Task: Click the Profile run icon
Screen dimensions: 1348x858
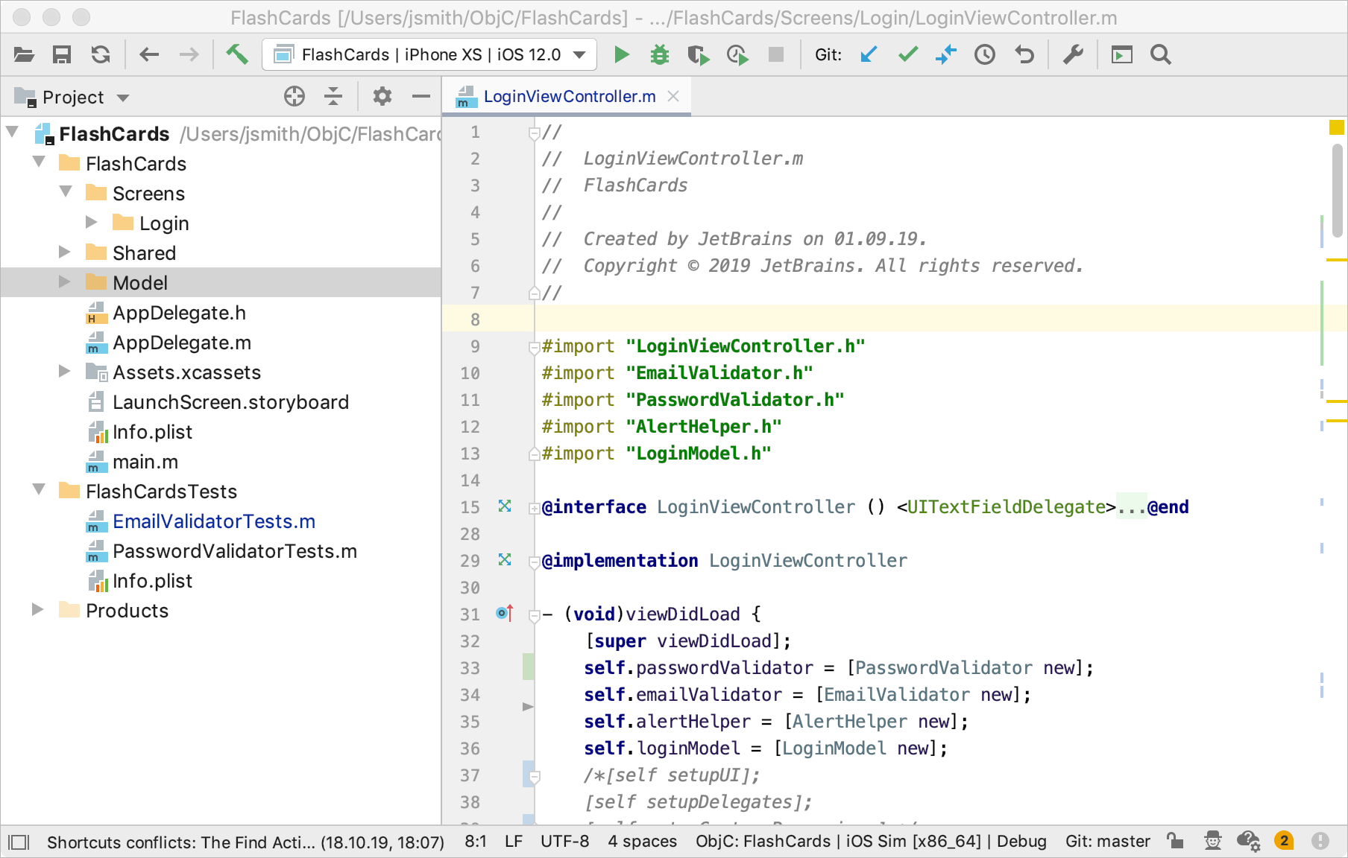Action: [737, 54]
